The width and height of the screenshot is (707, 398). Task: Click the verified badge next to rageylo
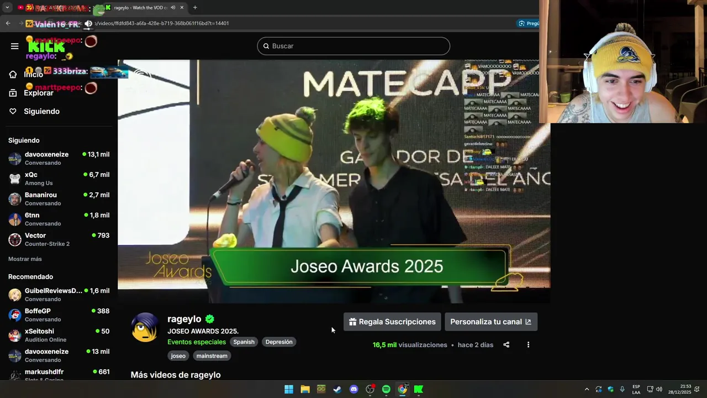pos(210,319)
